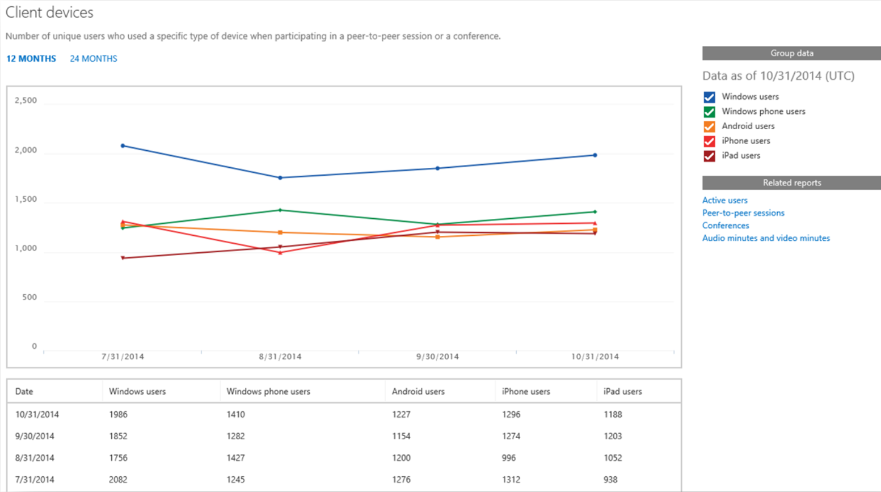
Task: Uncheck the iPhone users checkbox
Action: click(709, 141)
